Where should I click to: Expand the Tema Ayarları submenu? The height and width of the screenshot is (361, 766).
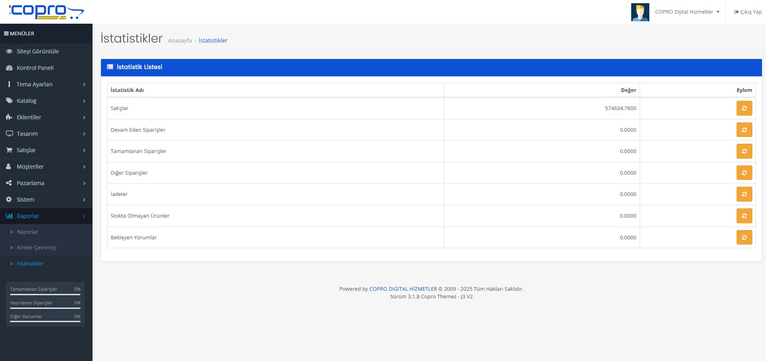pyautogui.click(x=46, y=84)
